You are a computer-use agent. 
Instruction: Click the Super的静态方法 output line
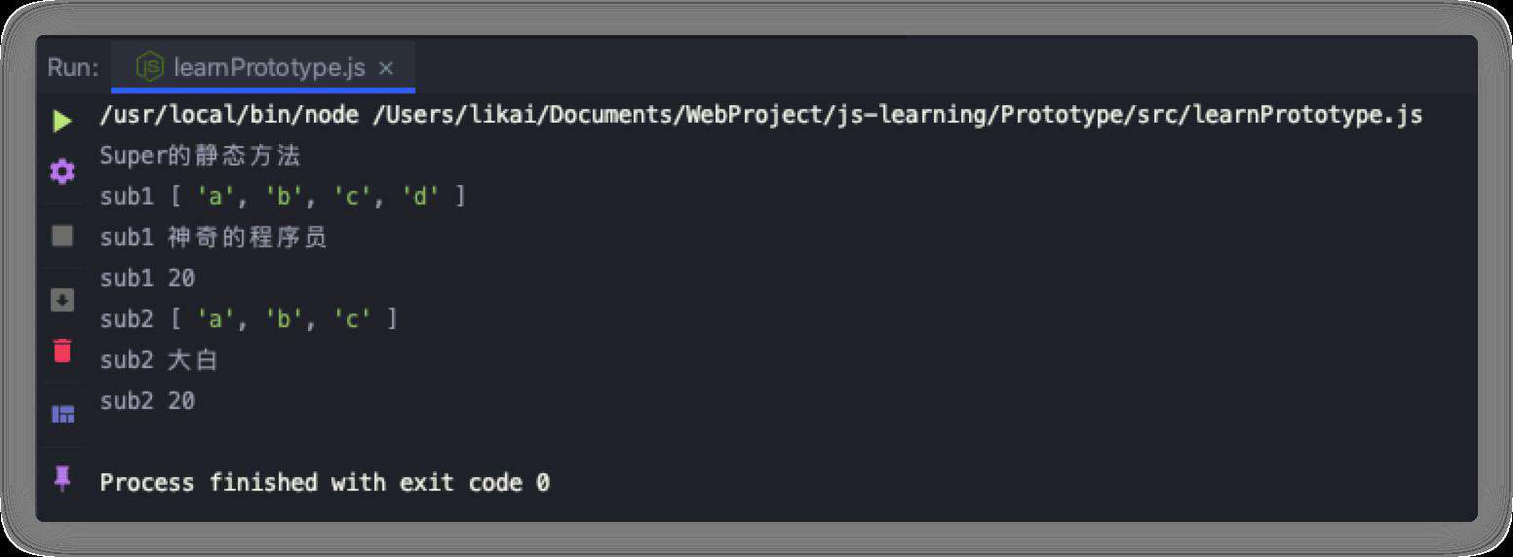point(201,156)
